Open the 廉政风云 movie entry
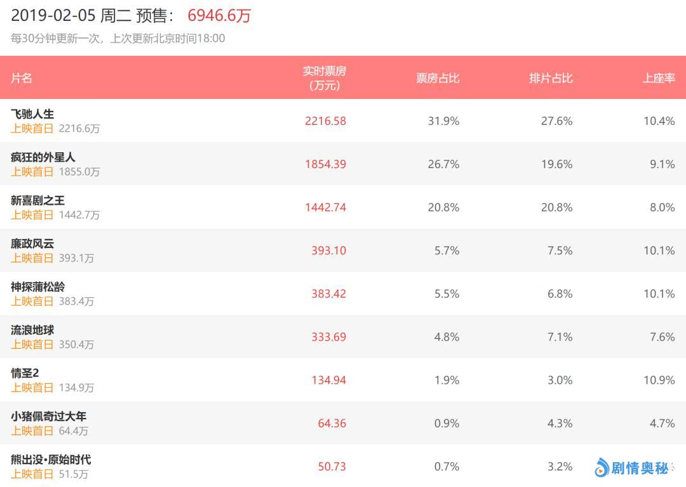 [x=32, y=243]
